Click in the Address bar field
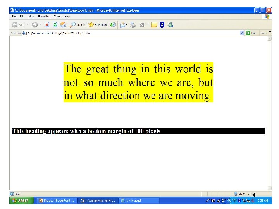 133,33
